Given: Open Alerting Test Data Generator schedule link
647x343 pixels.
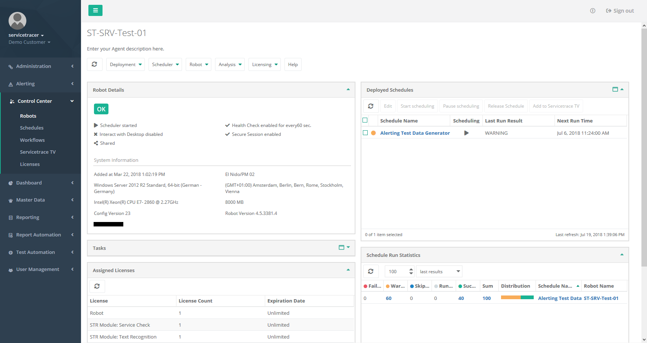Looking at the screenshot, I should pyautogui.click(x=415, y=133).
